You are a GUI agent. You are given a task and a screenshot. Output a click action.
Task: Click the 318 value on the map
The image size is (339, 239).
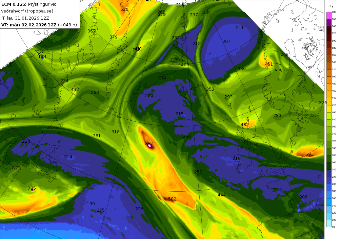(116, 132)
